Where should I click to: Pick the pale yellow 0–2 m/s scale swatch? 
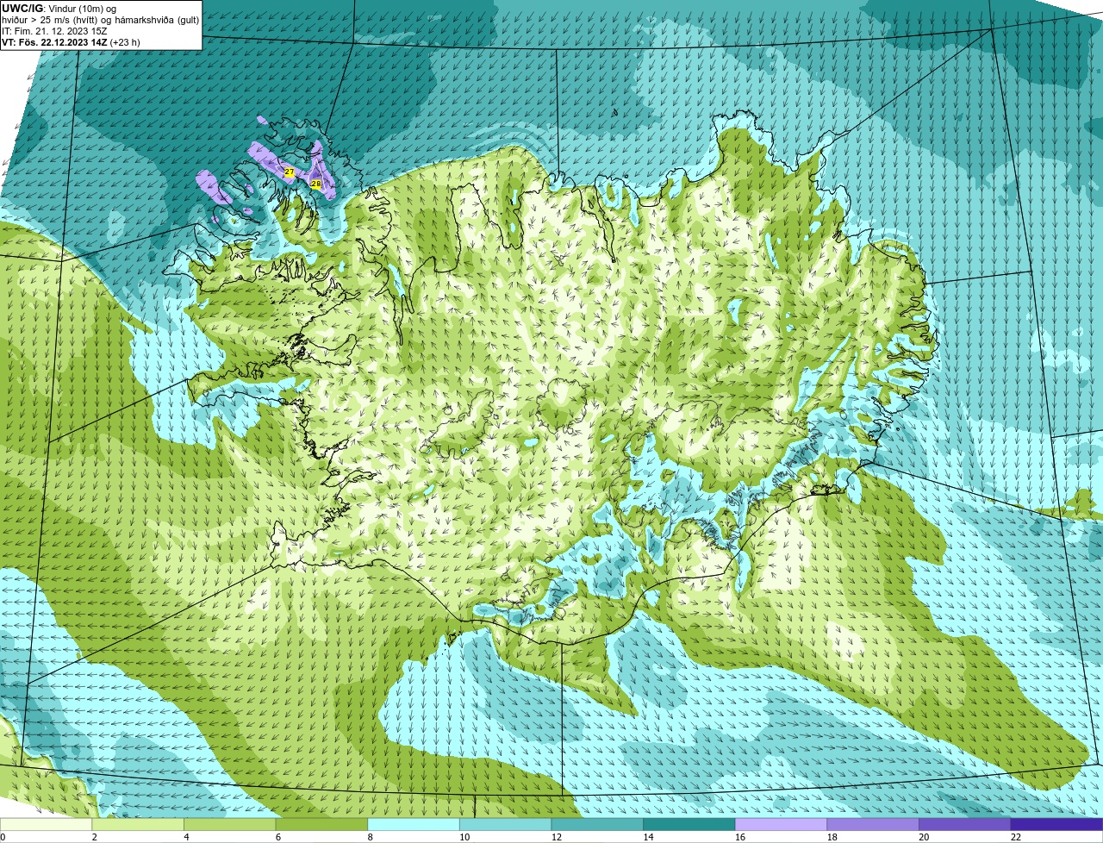(46, 824)
